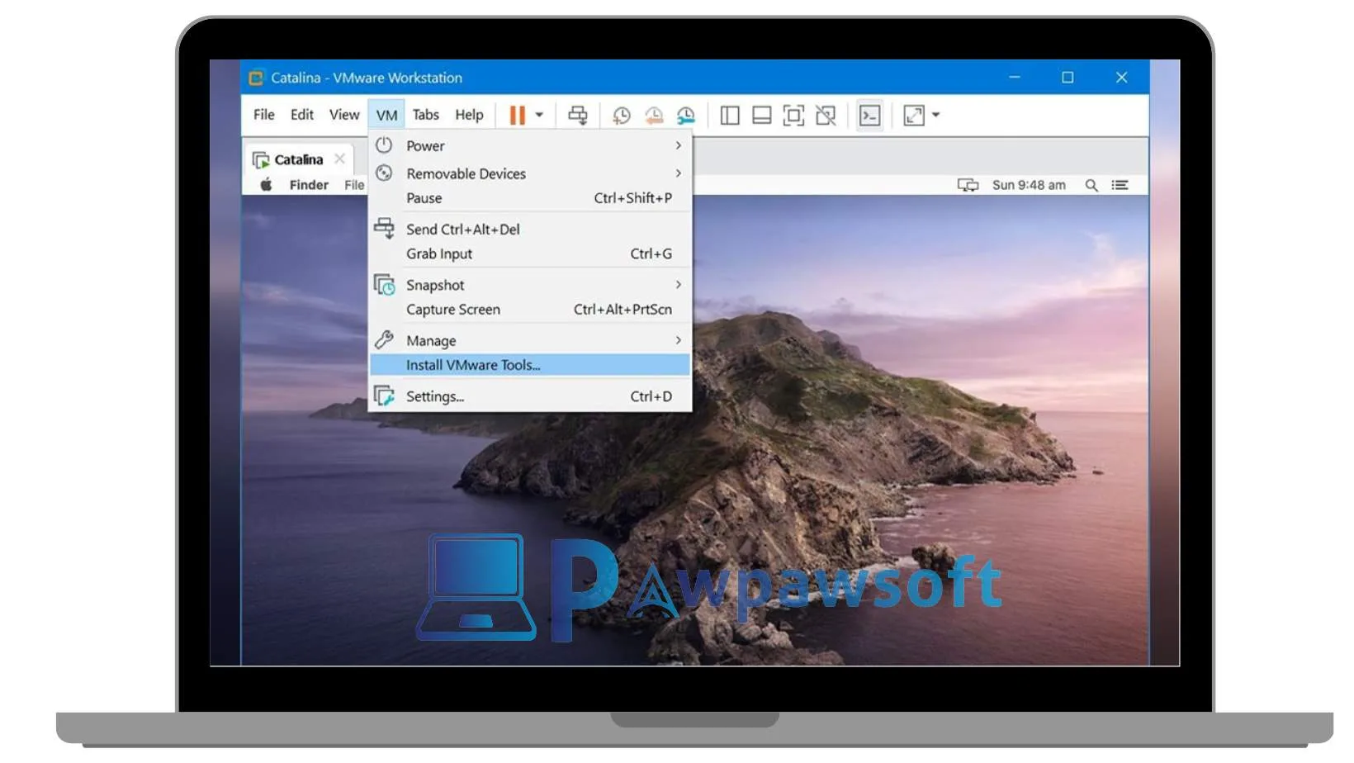Open the power options dropdown arrow beside Pause
1354x763 pixels.
click(539, 115)
